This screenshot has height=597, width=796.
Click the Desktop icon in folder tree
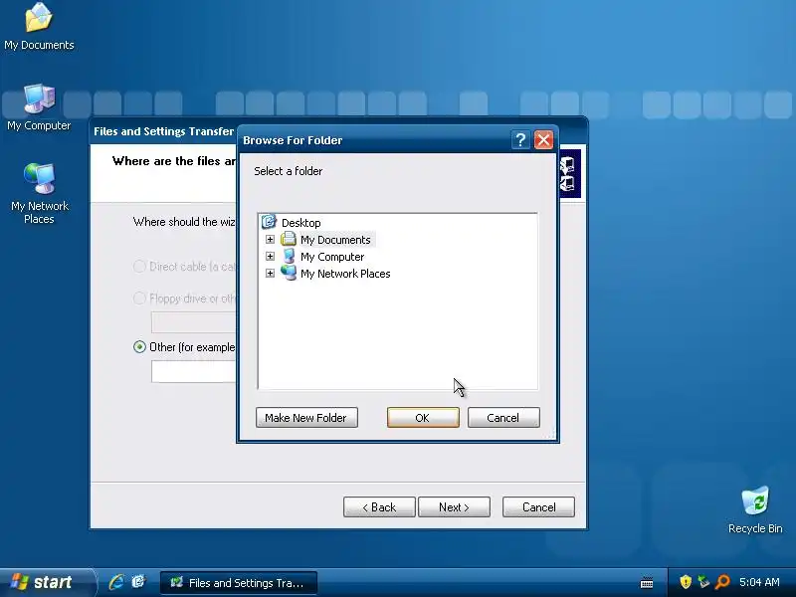269,222
